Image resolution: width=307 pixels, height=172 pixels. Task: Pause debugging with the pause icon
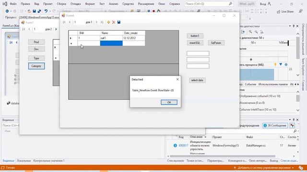pyautogui.click(x=149, y=11)
